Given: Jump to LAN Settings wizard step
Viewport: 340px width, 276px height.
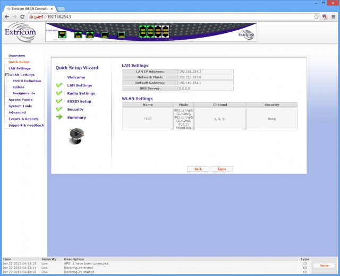Looking at the screenshot, I should click(80, 85).
